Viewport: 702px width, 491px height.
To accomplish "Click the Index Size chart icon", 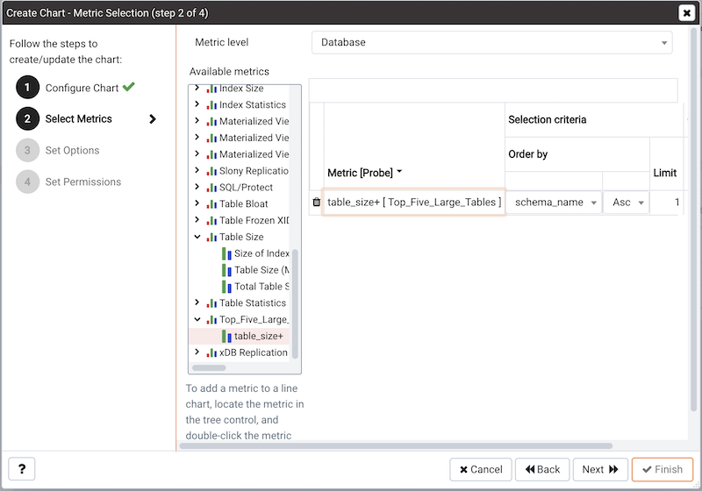I will point(211,89).
